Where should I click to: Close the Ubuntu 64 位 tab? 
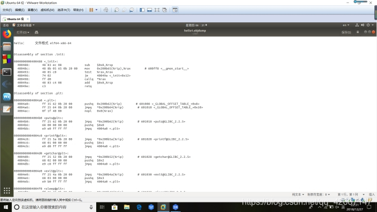pos(28,19)
